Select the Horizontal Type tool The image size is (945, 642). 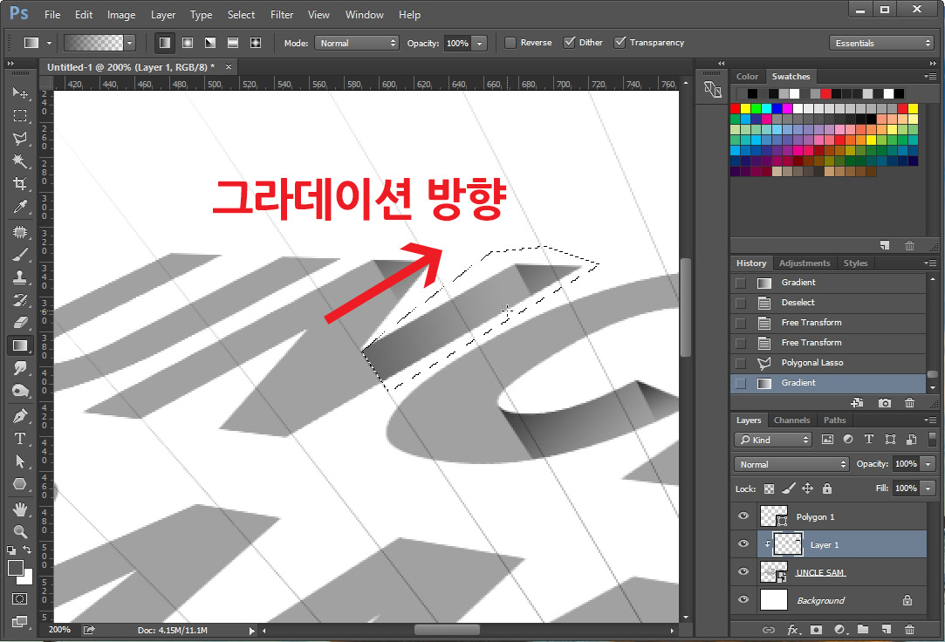pos(20,439)
